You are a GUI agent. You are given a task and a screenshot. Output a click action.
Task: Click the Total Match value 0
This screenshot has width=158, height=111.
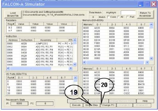tap(93, 17)
